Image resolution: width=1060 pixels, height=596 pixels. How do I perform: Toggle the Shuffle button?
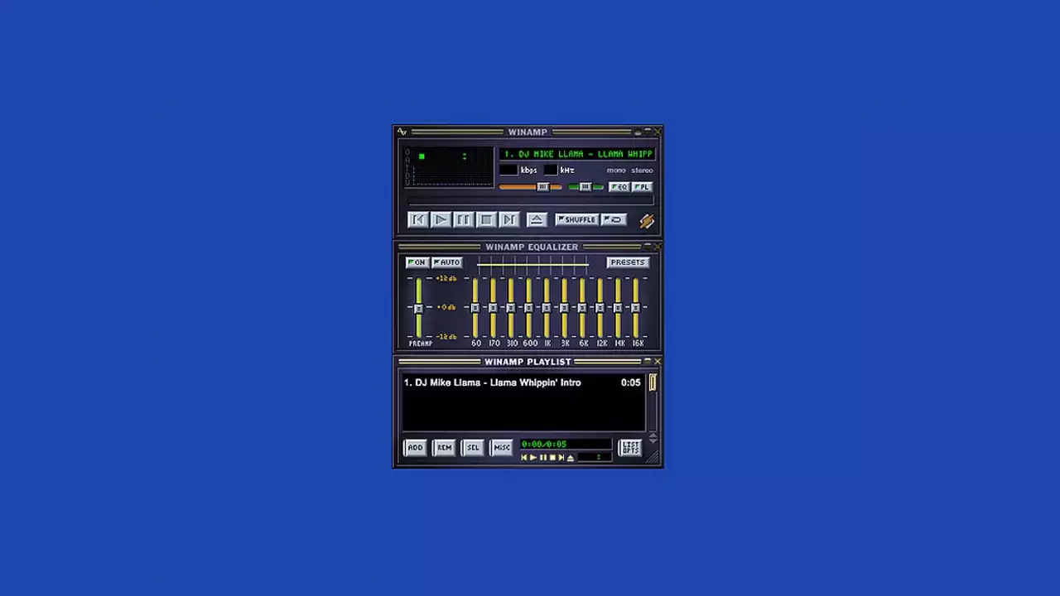577,219
